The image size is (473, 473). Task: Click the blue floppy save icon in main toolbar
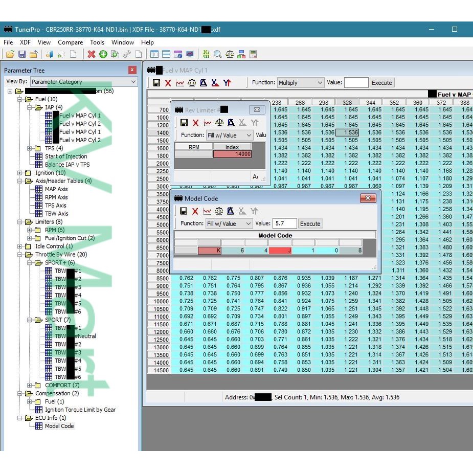[x=21, y=54]
